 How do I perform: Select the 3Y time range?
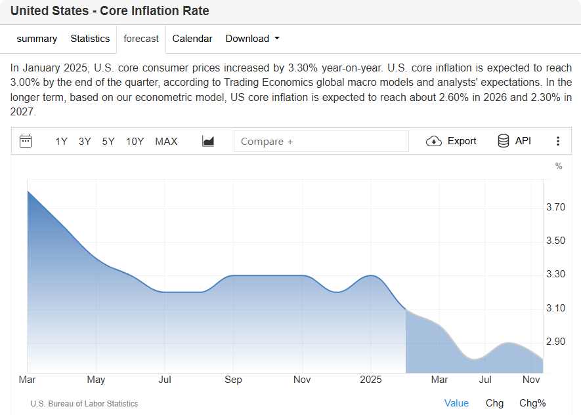(x=85, y=141)
